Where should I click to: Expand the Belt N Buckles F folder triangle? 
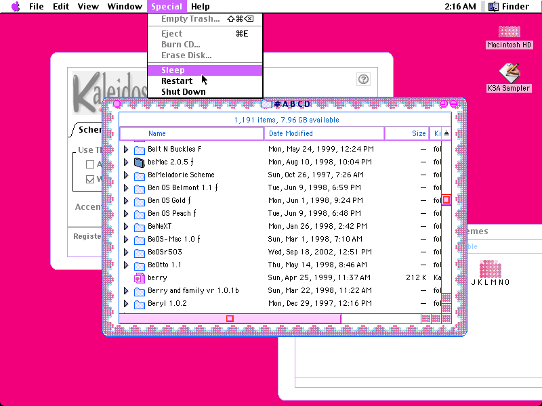coord(126,149)
